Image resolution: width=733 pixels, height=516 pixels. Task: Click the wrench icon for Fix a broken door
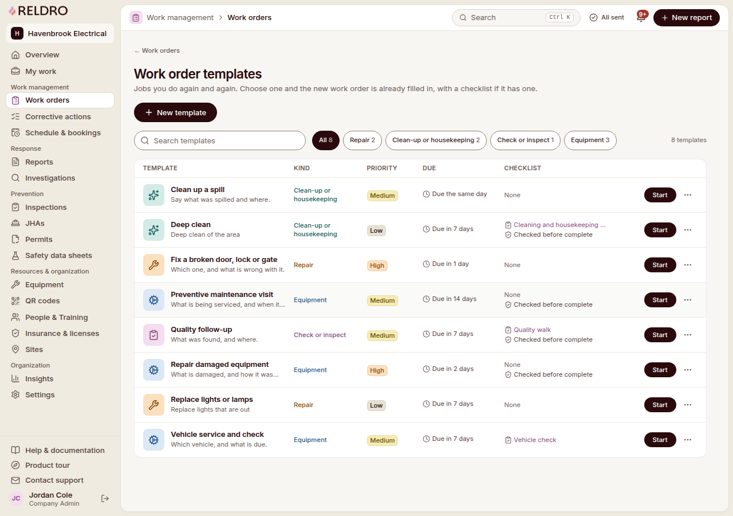[x=153, y=265]
